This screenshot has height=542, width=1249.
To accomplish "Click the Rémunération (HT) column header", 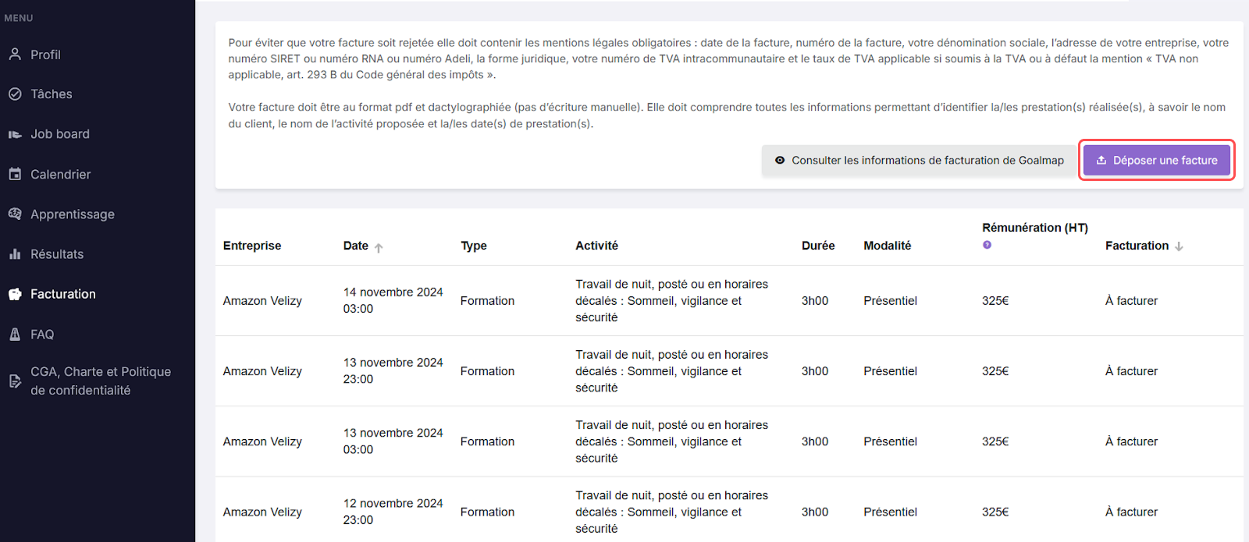I will pyautogui.click(x=1035, y=228).
